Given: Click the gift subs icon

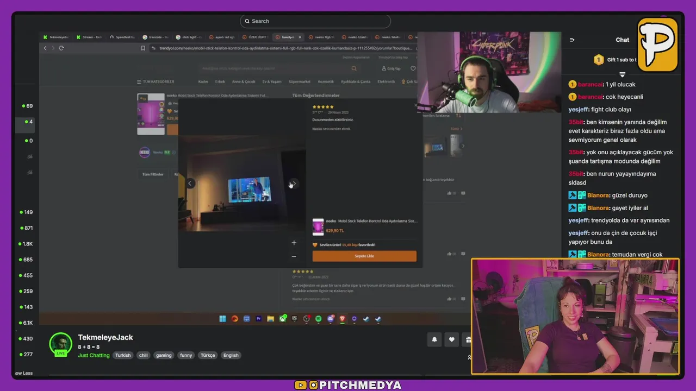Looking at the screenshot, I should click(x=467, y=340).
